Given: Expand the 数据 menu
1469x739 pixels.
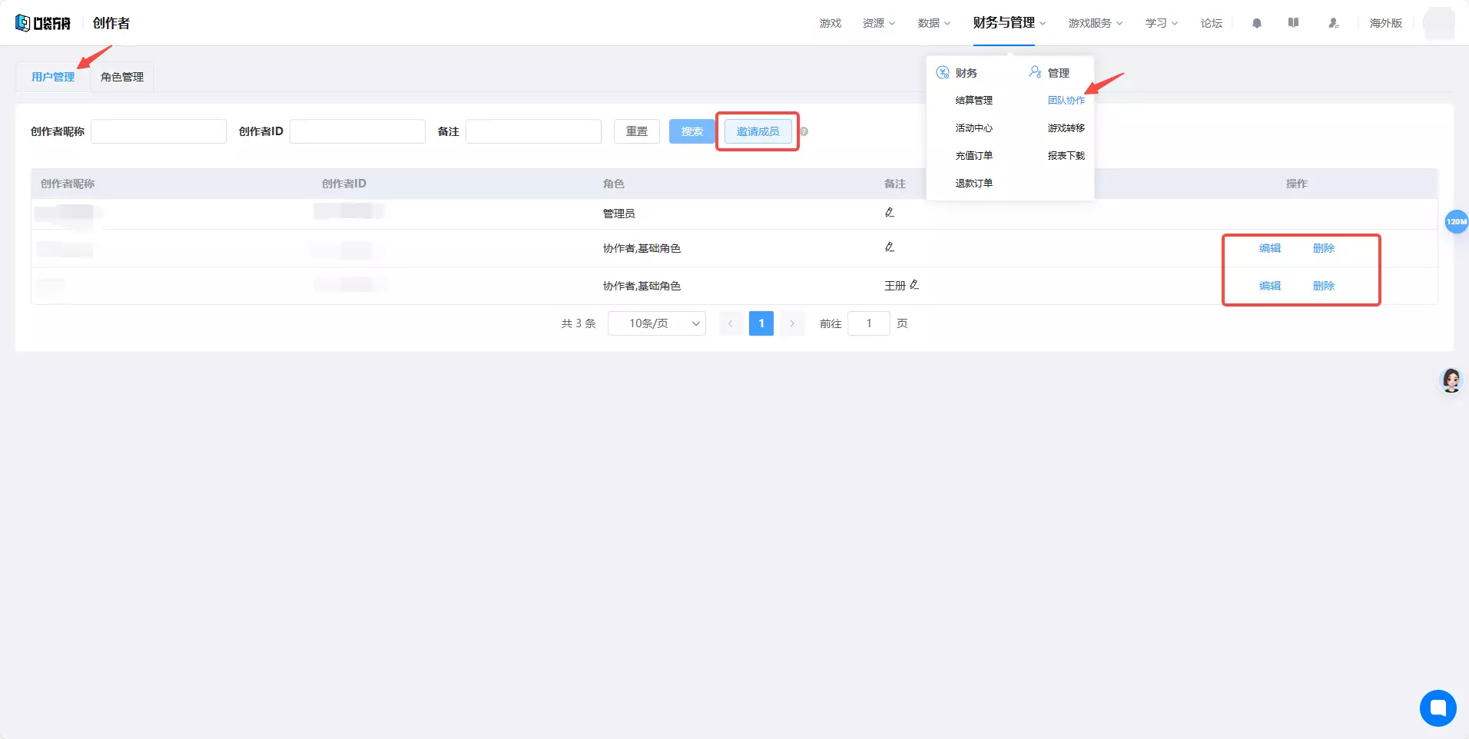Looking at the screenshot, I should [x=934, y=23].
